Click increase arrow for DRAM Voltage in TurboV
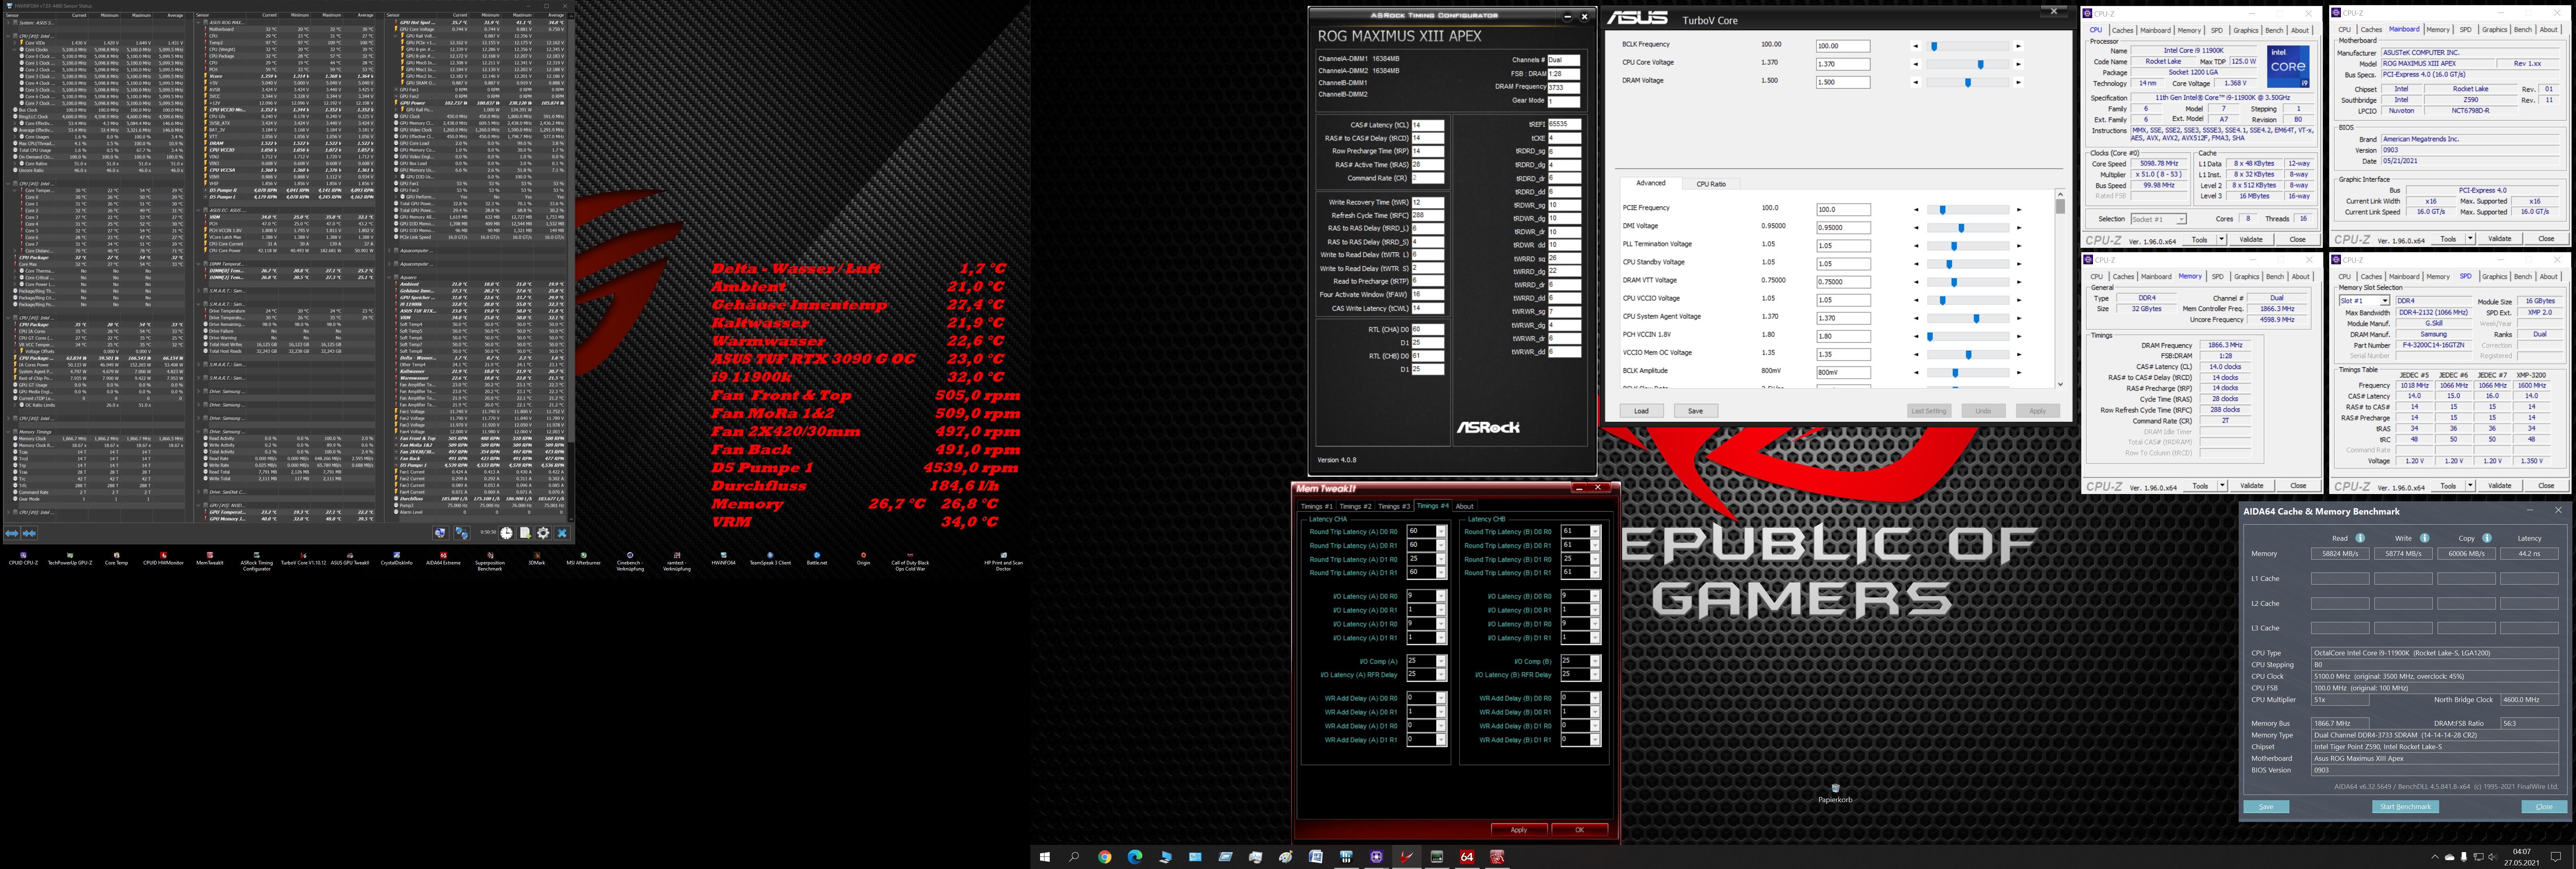Image resolution: width=2576 pixels, height=869 pixels. click(2018, 82)
